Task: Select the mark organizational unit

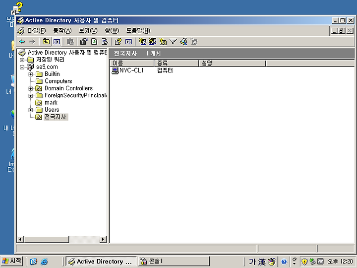Action: point(51,103)
